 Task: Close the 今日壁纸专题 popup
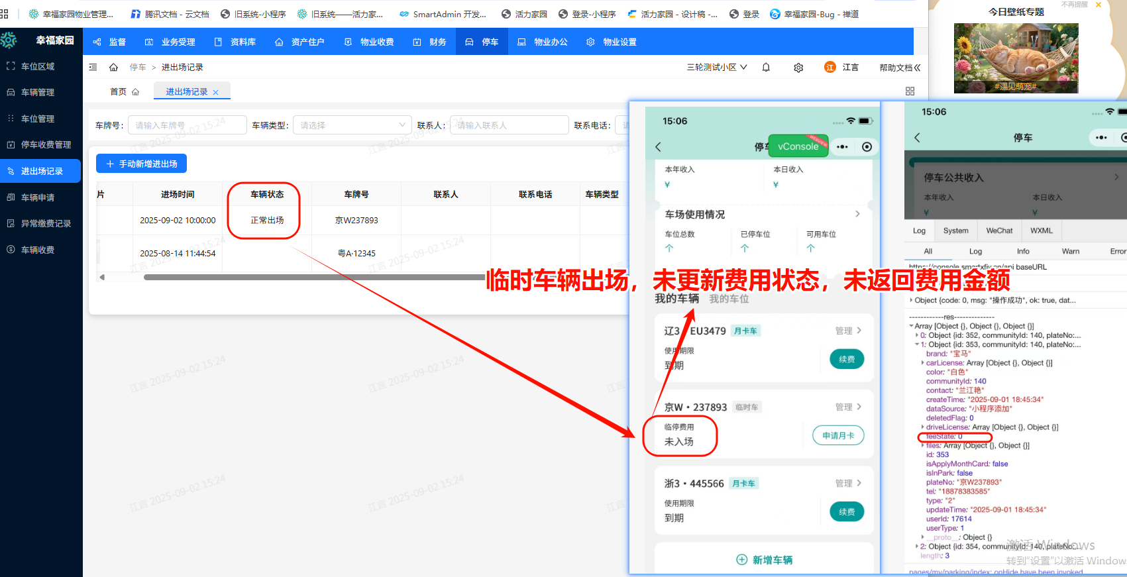[1098, 5]
